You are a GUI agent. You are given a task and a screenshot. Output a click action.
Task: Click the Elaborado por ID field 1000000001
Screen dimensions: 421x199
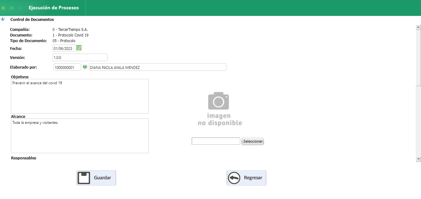point(67,67)
